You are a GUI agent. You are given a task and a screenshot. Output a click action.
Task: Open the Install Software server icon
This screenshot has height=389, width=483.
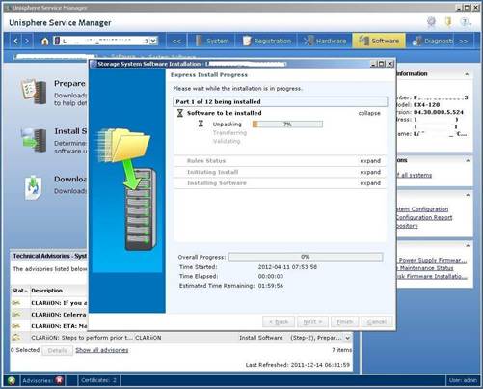tap(34, 140)
